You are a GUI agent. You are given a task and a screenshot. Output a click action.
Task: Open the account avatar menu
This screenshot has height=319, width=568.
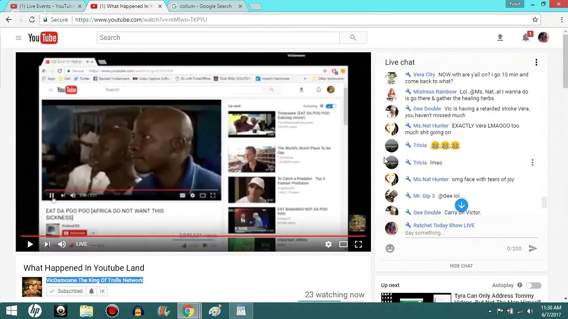point(543,38)
